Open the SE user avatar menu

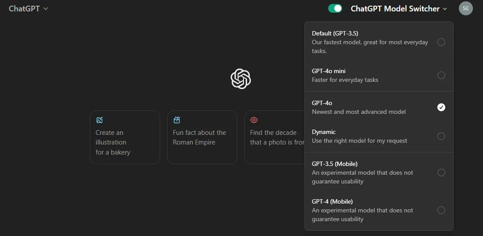point(465,8)
